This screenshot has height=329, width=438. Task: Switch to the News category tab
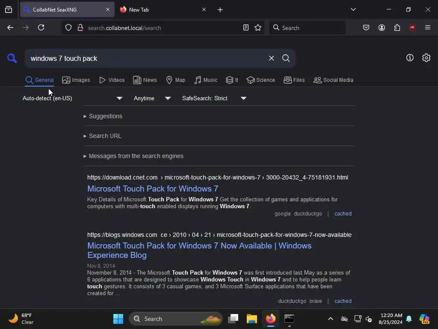coord(145,80)
